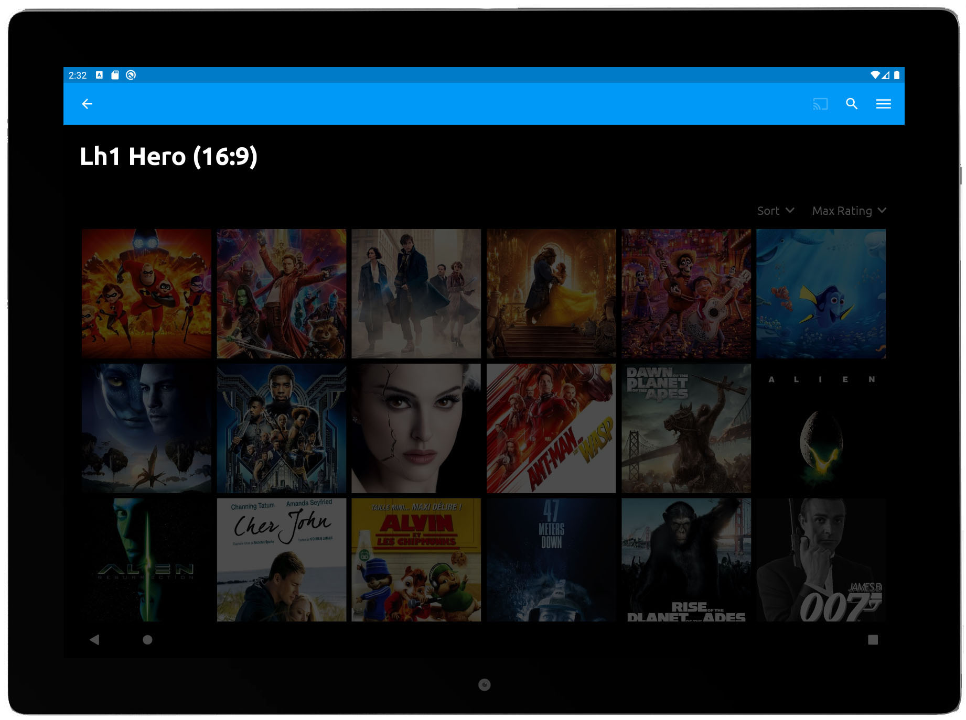This screenshot has height=720, width=966.
Task: Tap Android recent apps square
Action: (x=873, y=639)
